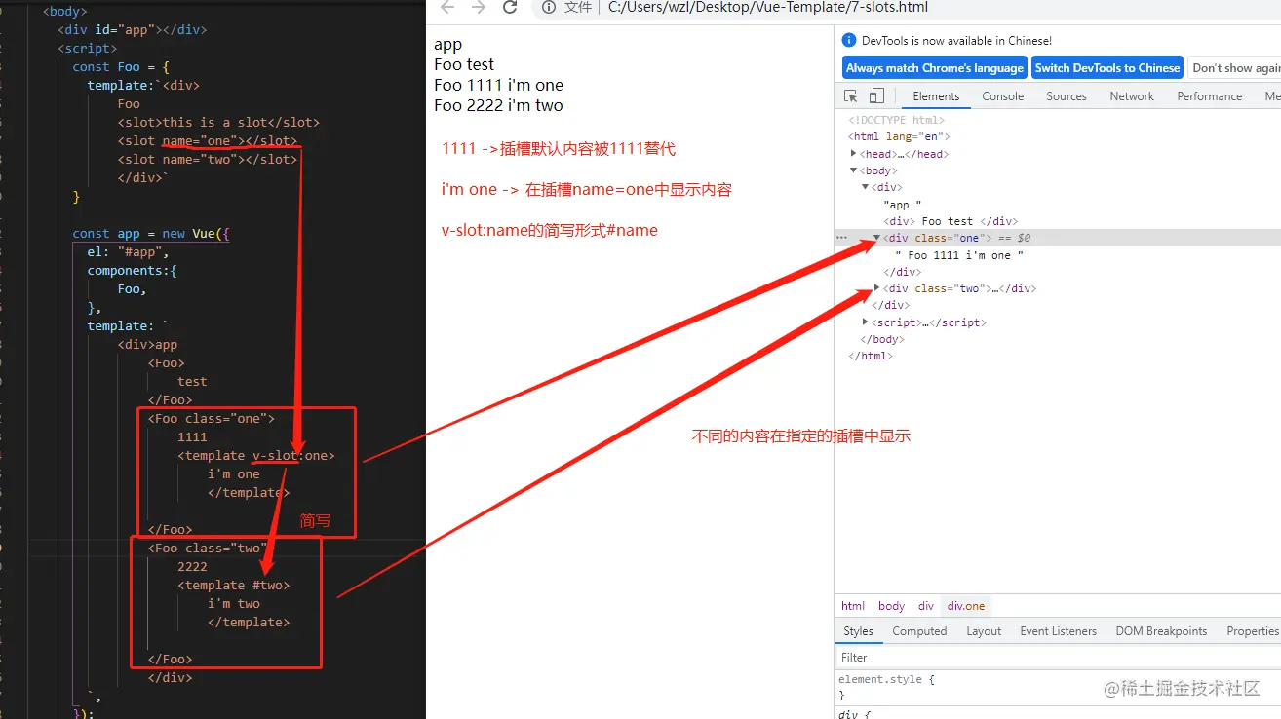
Task: Select the DOCTYPE html line in Elements
Action: click(x=897, y=120)
